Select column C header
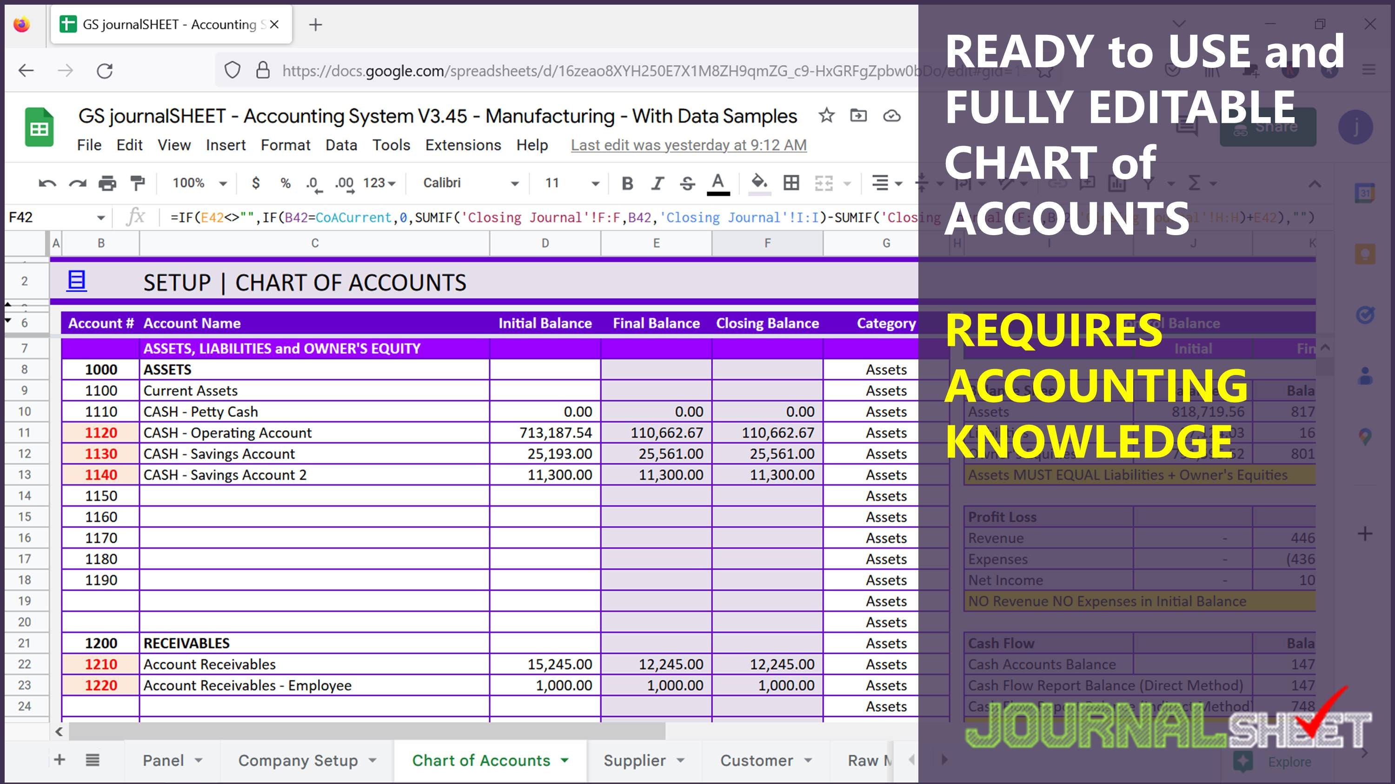Screen dimensions: 1395x784 [315, 243]
